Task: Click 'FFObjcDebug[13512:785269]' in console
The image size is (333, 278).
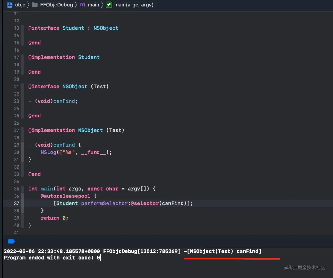Action: (x=142, y=251)
